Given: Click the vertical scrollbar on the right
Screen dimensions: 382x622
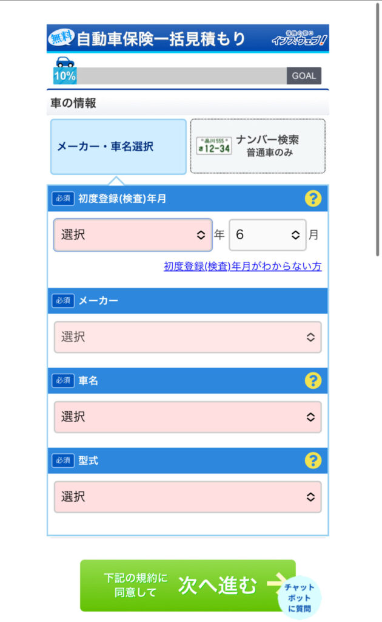Looking at the screenshot, I should point(378,130).
